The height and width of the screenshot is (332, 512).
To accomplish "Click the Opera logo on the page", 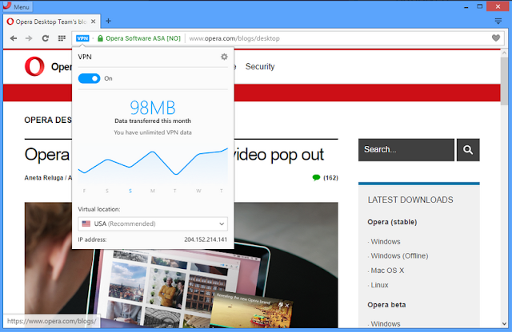I will coord(34,66).
